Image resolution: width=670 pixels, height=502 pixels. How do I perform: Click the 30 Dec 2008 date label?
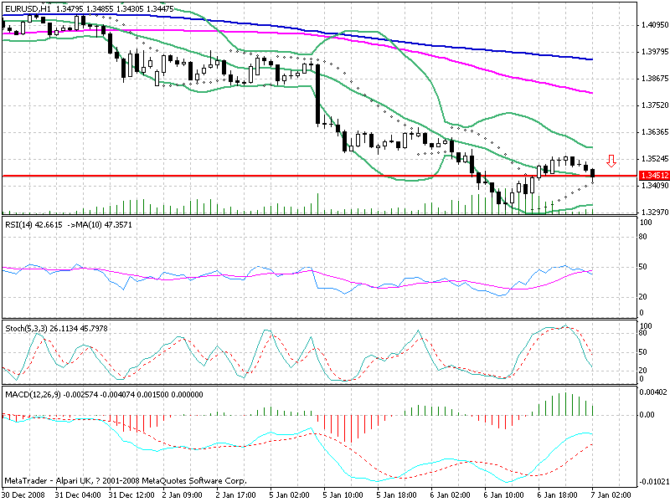tap(23, 495)
